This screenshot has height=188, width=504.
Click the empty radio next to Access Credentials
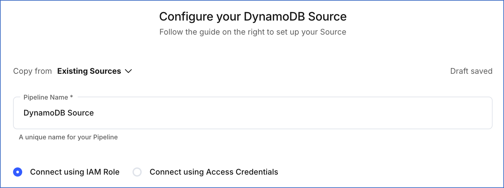137,172
